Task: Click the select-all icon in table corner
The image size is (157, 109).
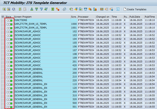Action: click(3, 17)
